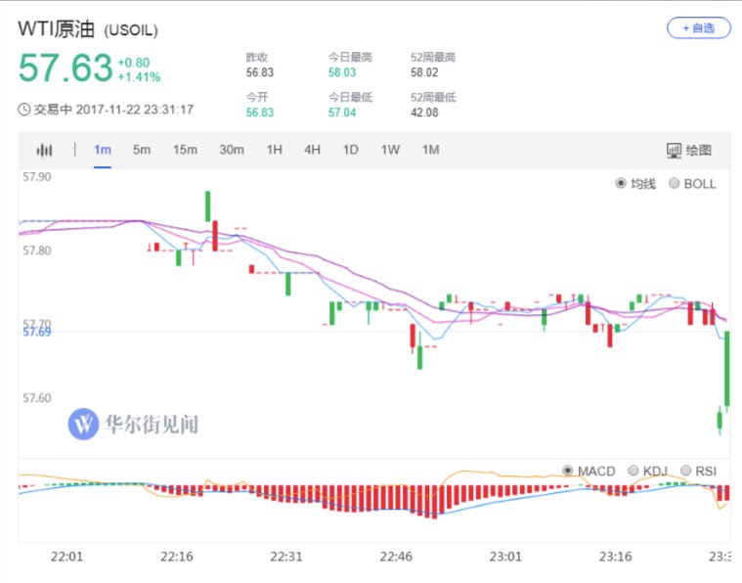Click the 57.69 price marker label
This screenshot has width=742, height=583.
point(37,333)
